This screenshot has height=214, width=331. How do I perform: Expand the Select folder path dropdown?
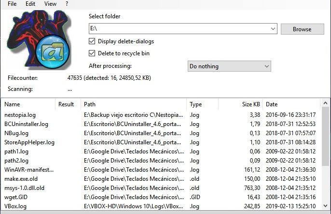(273, 29)
